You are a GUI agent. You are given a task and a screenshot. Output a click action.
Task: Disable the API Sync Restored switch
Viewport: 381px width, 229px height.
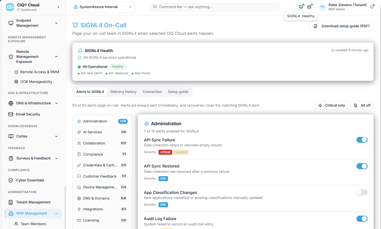(362, 166)
